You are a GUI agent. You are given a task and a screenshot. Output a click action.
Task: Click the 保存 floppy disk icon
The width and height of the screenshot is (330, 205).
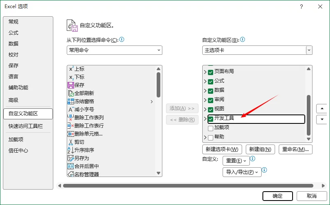point(71,85)
